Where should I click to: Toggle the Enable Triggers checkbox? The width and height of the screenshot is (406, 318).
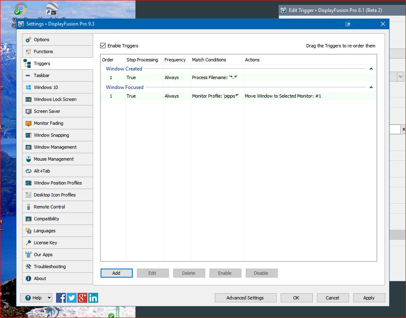(x=103, y=46)
